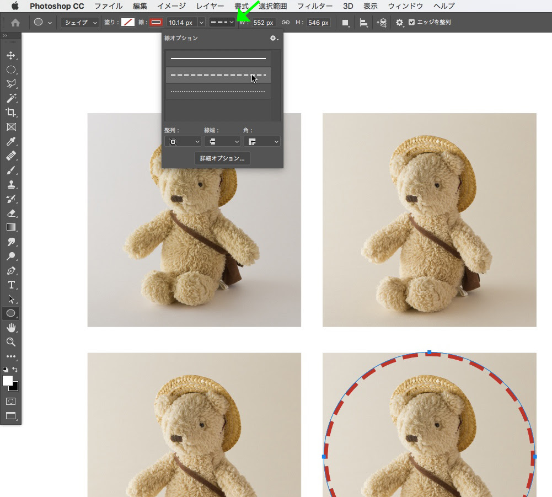Expand the collapsed toolbox panel arrows
Viewport: 552px width, 497px height.
5,35
